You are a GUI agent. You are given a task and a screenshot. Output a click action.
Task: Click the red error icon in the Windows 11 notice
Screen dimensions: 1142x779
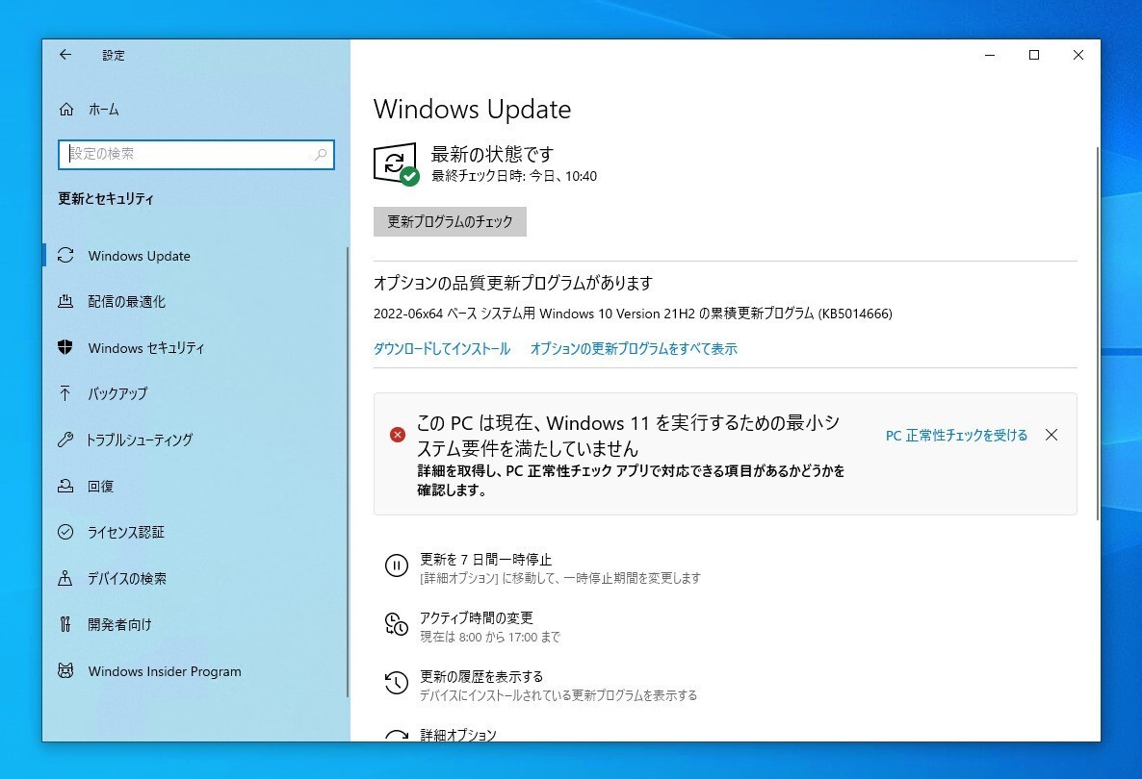(x=398, y=435)
